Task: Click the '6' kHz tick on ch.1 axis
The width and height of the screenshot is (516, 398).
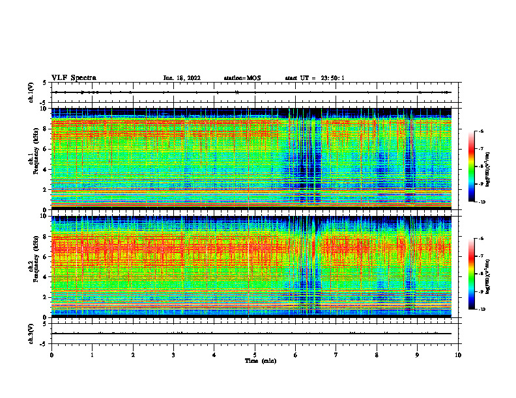Action: [x=46, y=149]
